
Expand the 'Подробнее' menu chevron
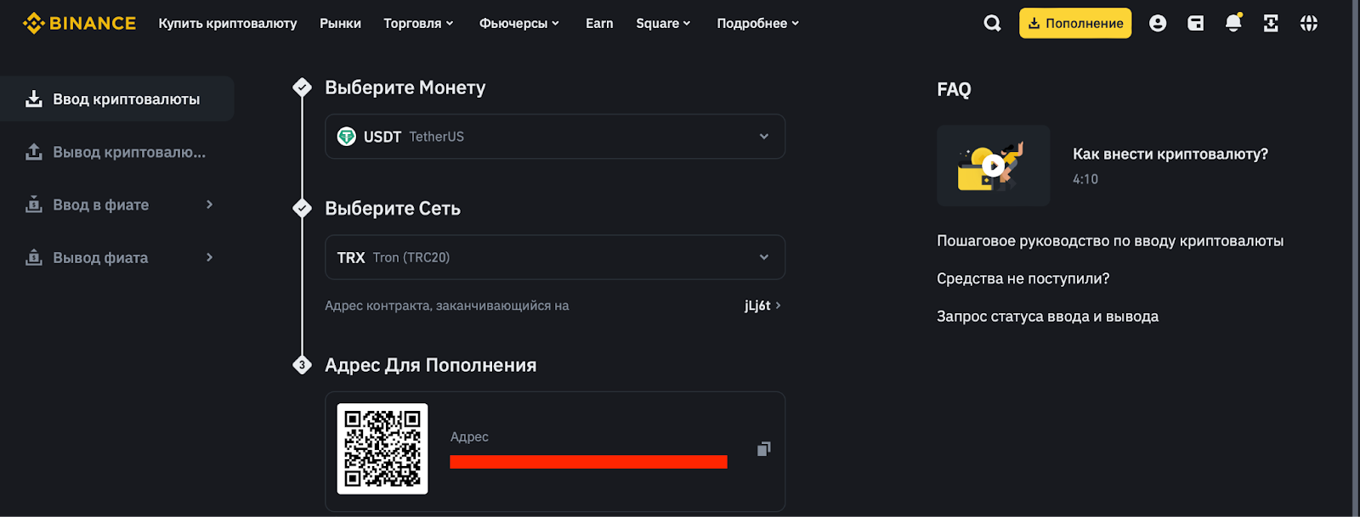coord(795,23)
